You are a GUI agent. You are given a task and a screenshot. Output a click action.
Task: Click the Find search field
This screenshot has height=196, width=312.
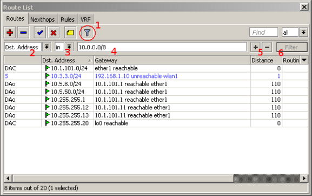pyautogui.click(x=264, y=32)
